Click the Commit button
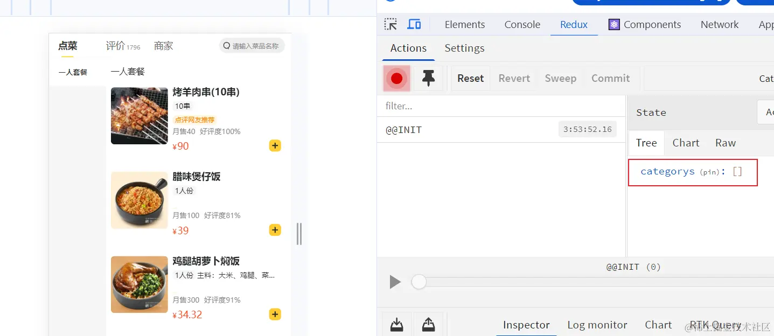This screenshot has width=774, height=336. coord(611,79)
